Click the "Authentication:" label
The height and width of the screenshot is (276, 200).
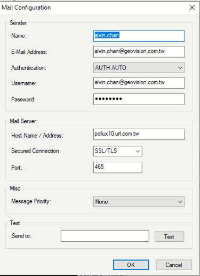tap(29, 68)
